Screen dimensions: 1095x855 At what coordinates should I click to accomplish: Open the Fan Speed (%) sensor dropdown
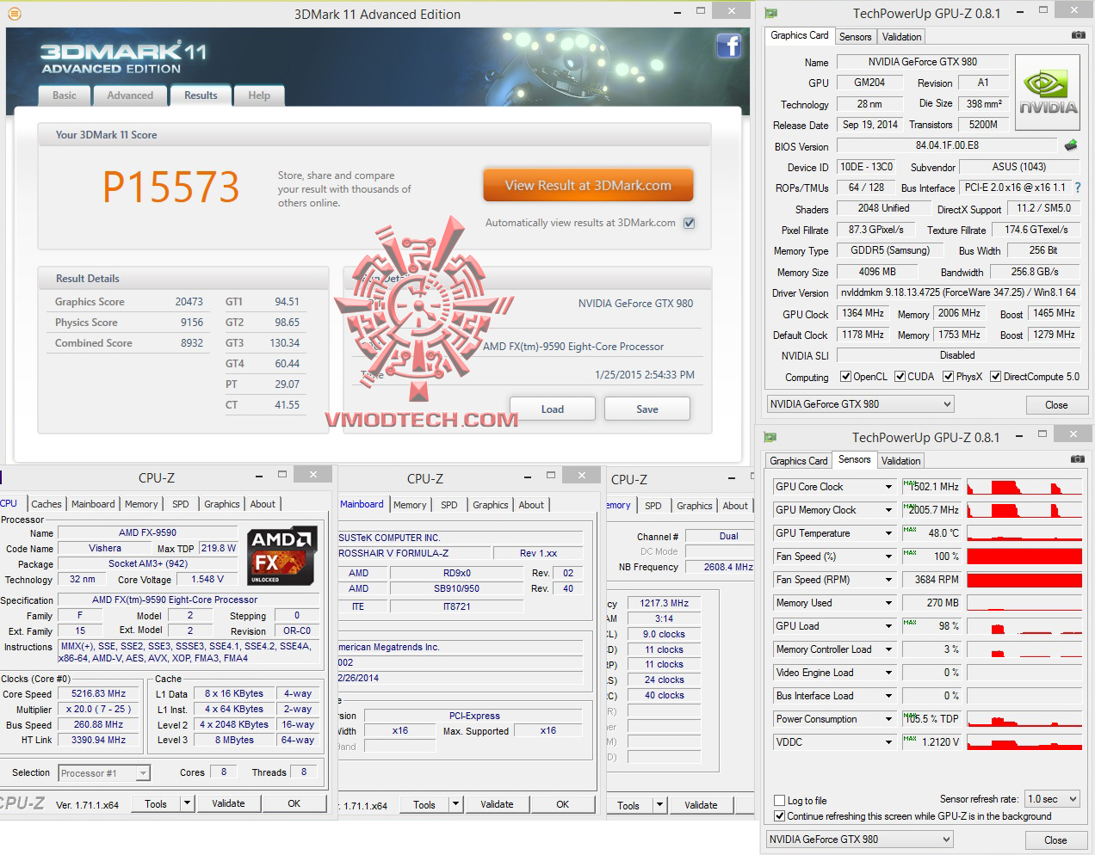[x=889, y=557]
